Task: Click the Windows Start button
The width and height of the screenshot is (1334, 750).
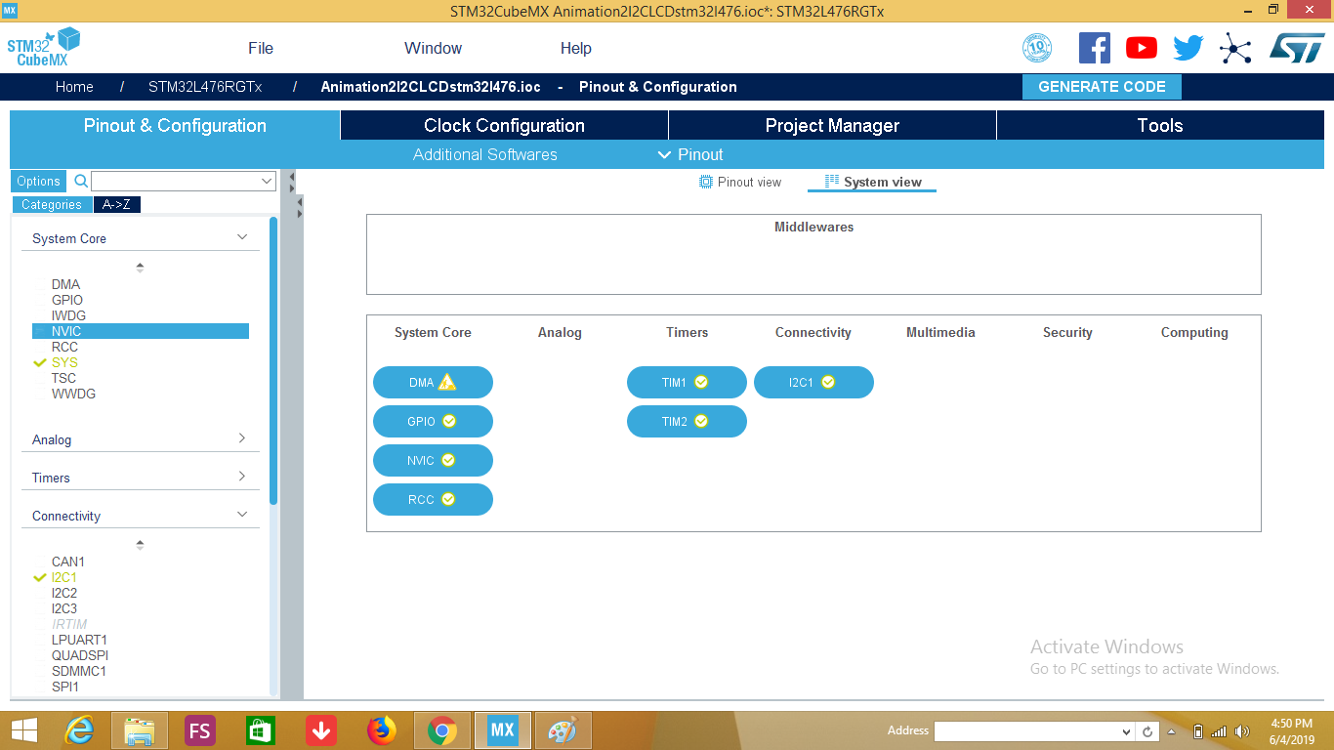Action: pos(23,730)
